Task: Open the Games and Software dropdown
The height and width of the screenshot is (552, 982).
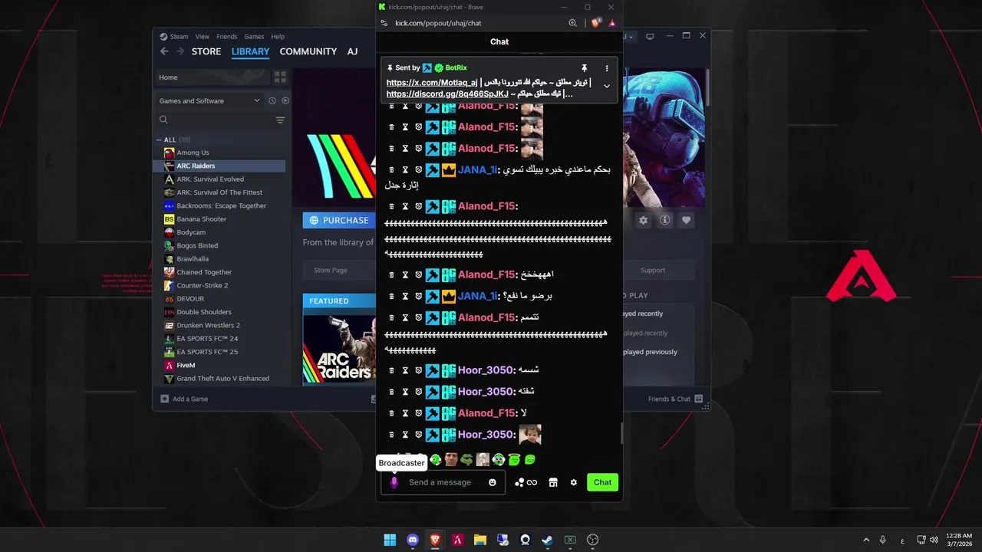Action: click(x=209, y=100)
